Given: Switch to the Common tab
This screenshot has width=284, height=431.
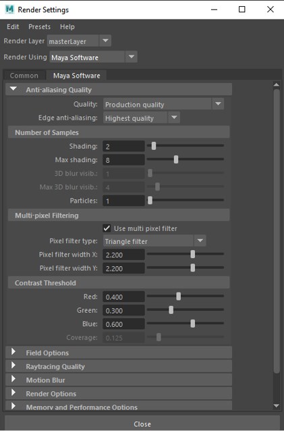Looking at the screenshot, I should 24,76.
